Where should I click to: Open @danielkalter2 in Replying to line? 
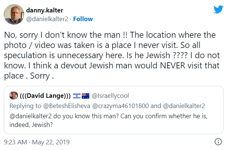[x=184, y=106]
